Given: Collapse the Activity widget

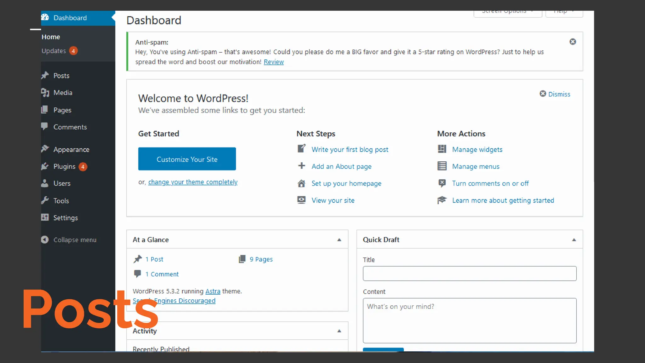Looking at the screenshot, I should (x=339, y=331).
